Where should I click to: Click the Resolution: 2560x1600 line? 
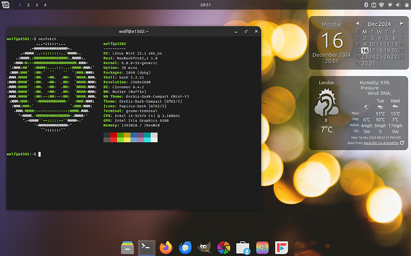pyautogui.click(x=127, y=82)
